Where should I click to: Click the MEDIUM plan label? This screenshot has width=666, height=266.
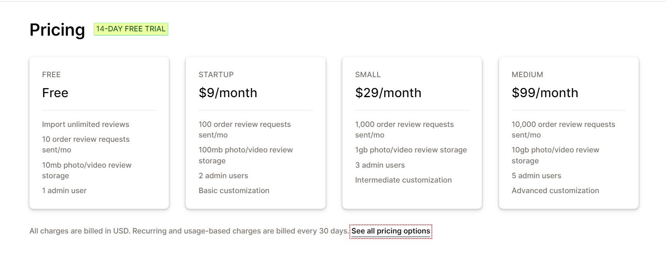click(527, 74)
